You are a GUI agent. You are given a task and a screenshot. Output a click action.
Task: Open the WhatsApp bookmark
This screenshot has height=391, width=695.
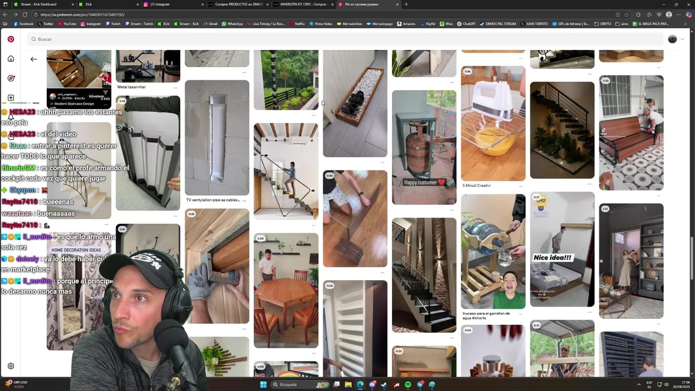tap(232, 24)
